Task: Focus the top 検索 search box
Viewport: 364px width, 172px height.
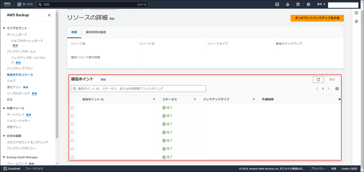Action: (x=92, y=5)
